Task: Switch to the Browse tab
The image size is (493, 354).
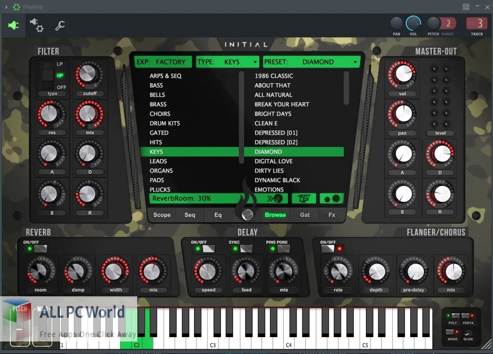Action: (275, 215)
